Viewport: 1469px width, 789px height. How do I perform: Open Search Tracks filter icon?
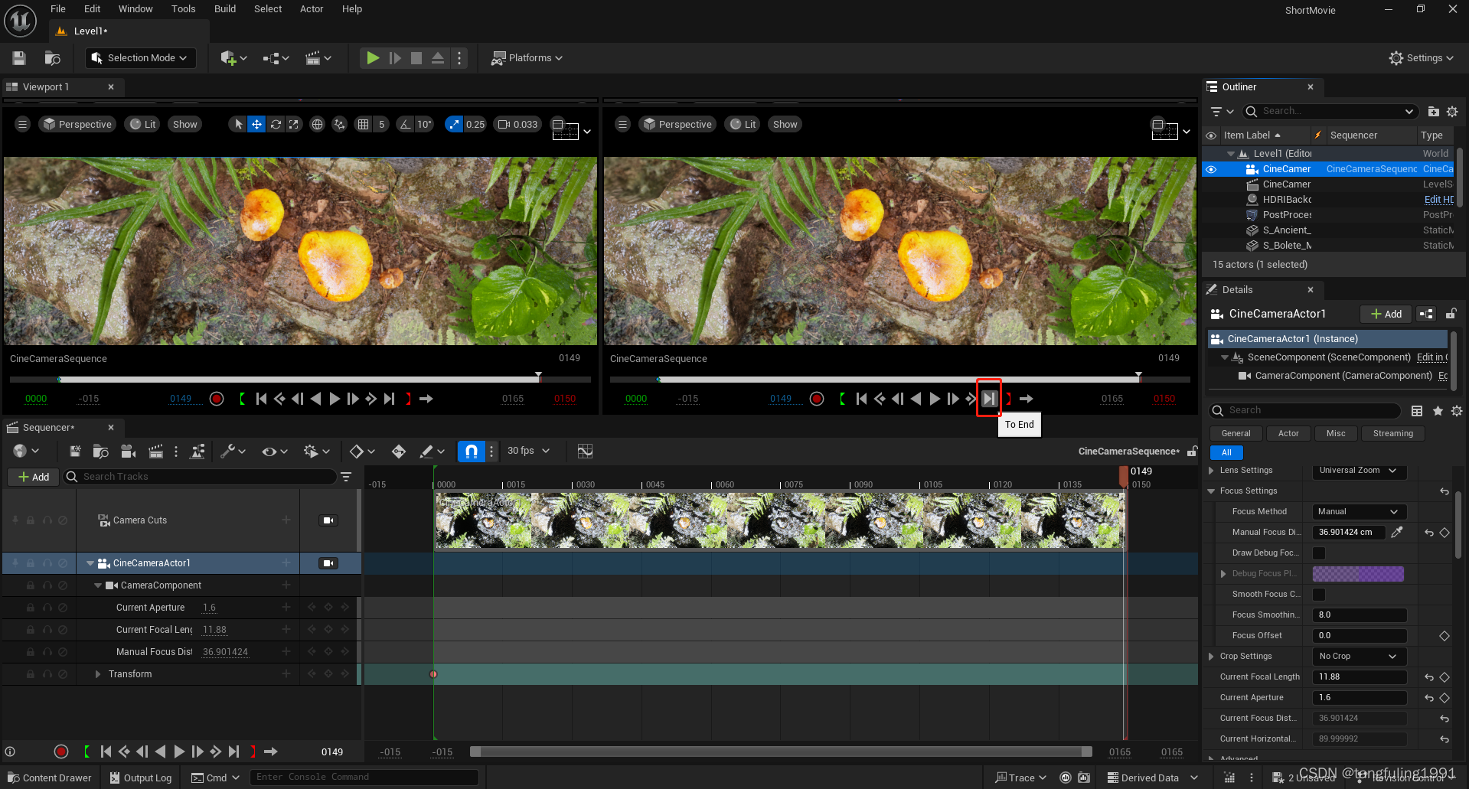click(346, 477)
